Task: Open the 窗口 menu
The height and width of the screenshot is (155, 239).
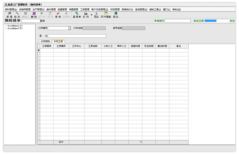Action: click(167, 10)
